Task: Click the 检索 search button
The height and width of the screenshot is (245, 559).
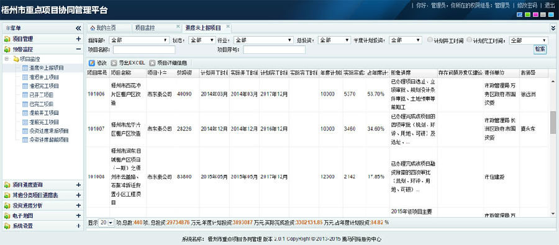Action: [x=540, y=50]
